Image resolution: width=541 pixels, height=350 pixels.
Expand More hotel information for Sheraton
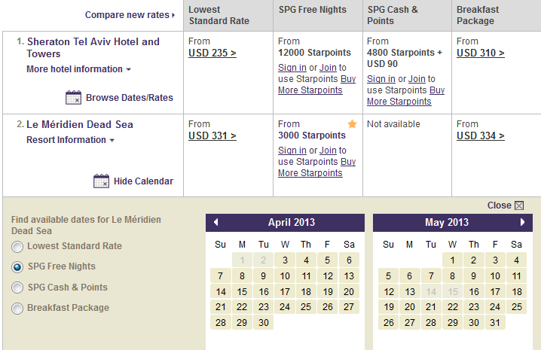tap(78, 69)
